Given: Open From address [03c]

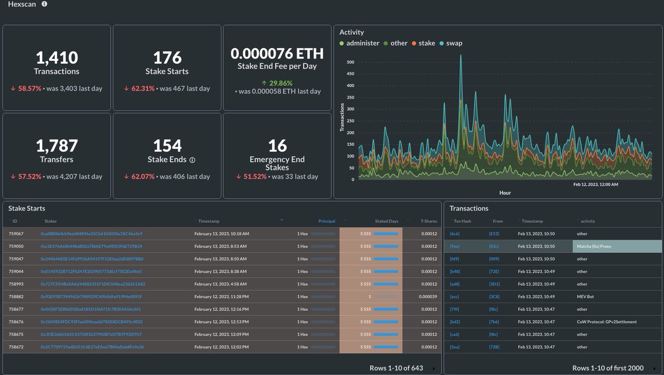Looking at the screenshot, I should click(x=494, y=247).
